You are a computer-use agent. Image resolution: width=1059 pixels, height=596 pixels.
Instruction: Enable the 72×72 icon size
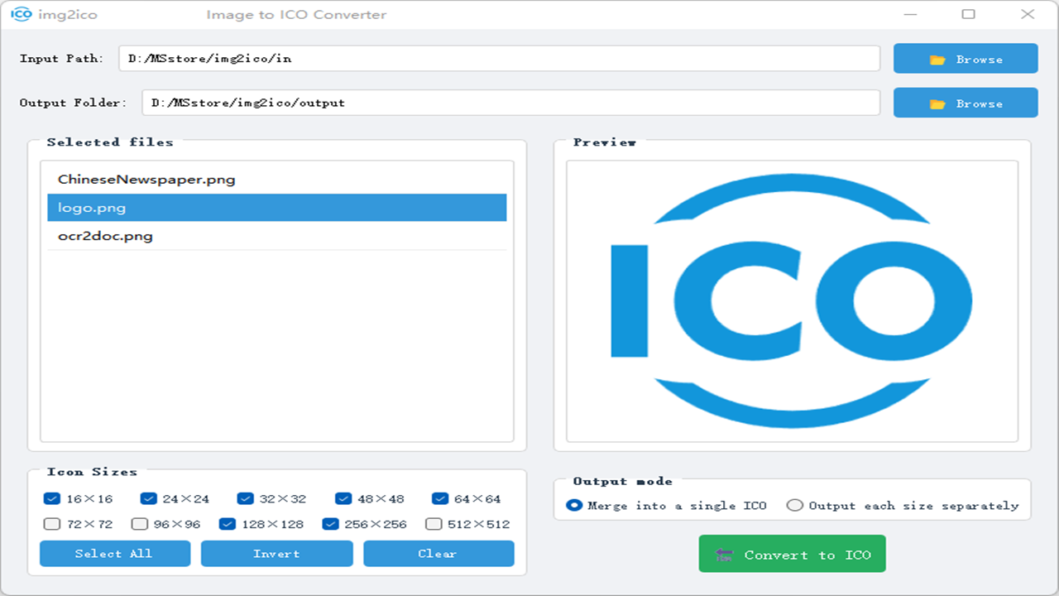(50, 523)
